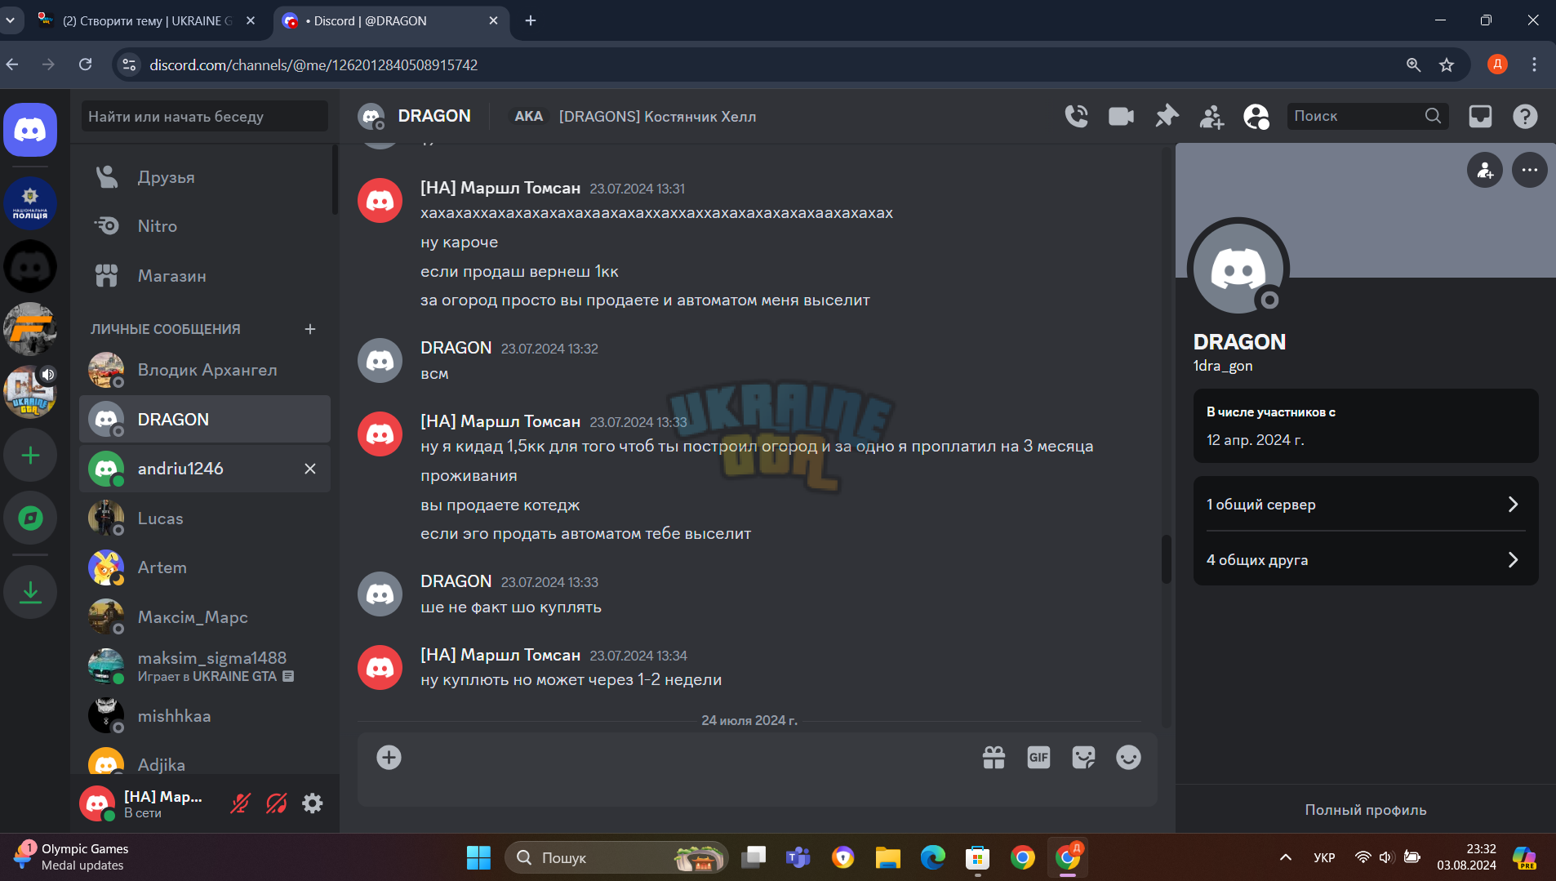Viewport: 1556px width, 881px height.
Task: Expand the 1 общий сервер row
Action: tap(1366, 505)
